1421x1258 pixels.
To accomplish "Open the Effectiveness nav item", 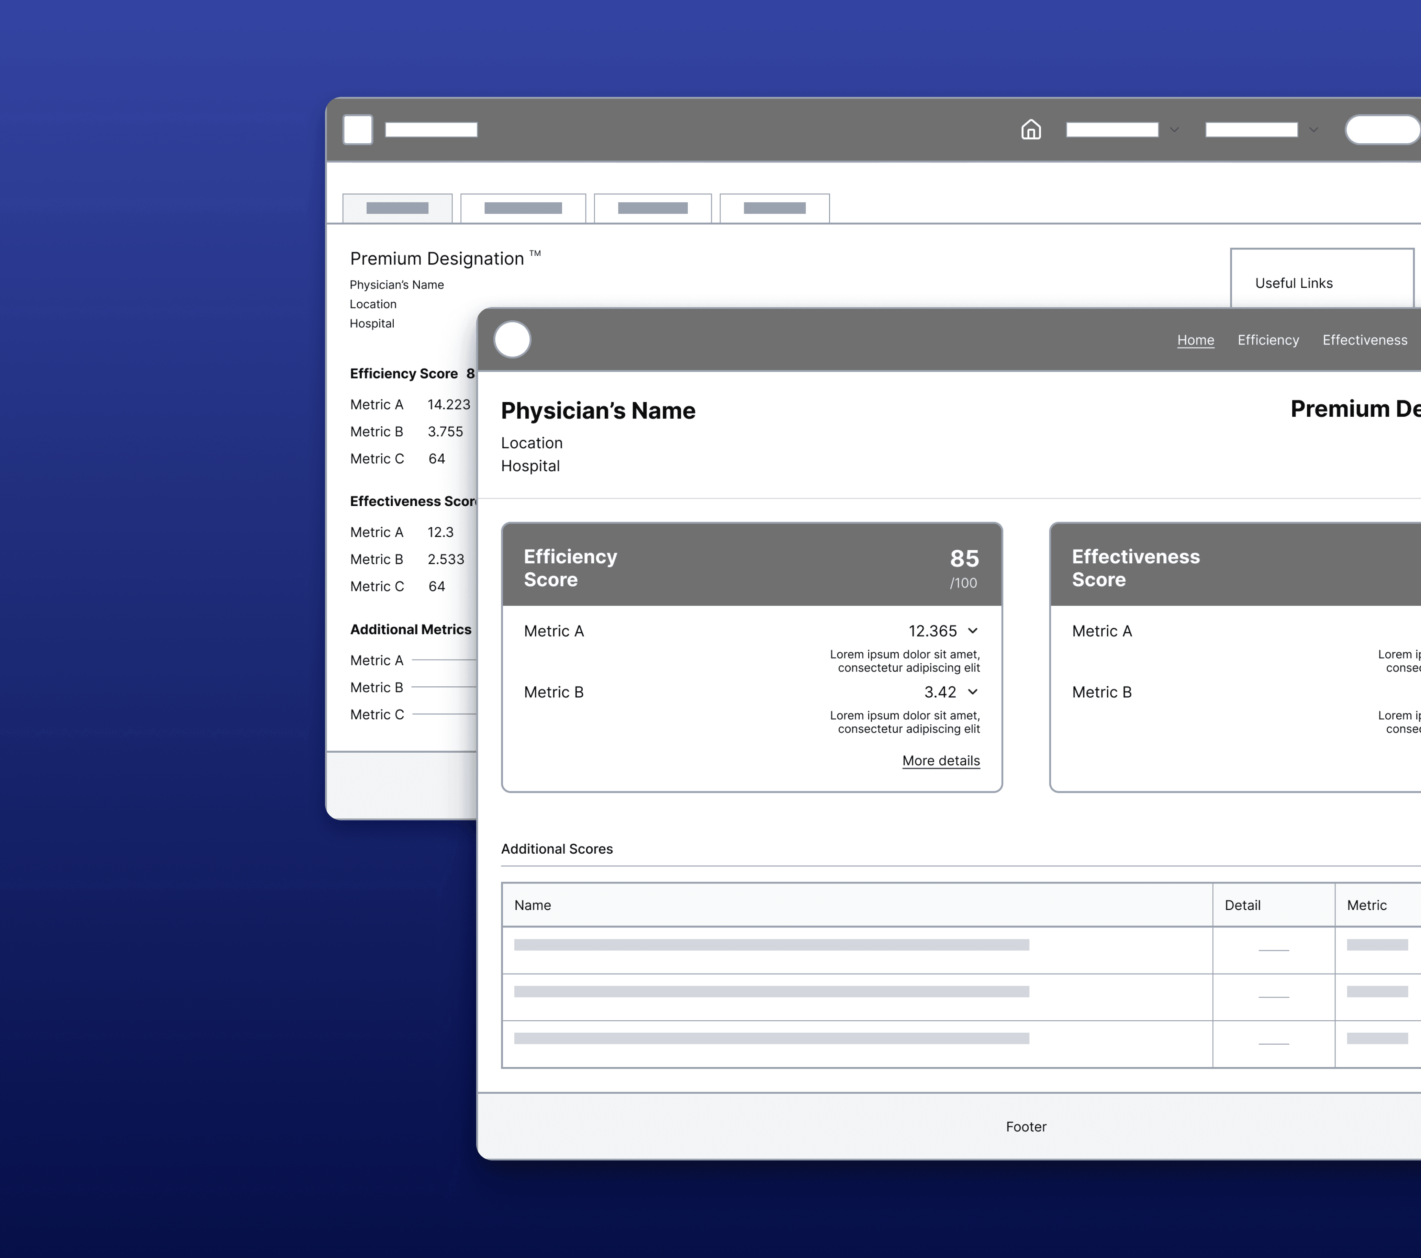I will click(x=1365, y=340).
